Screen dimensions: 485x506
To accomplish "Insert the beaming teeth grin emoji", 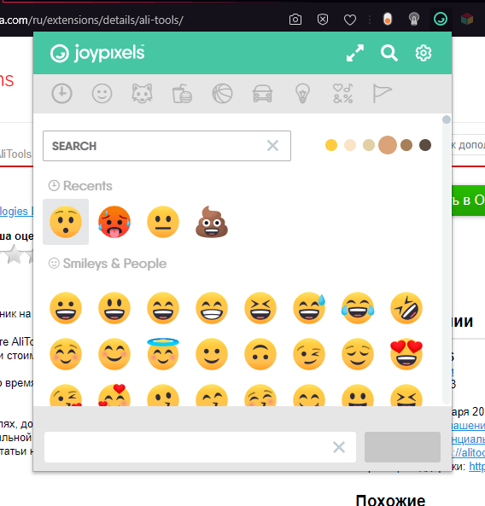I will coord(212,308).
